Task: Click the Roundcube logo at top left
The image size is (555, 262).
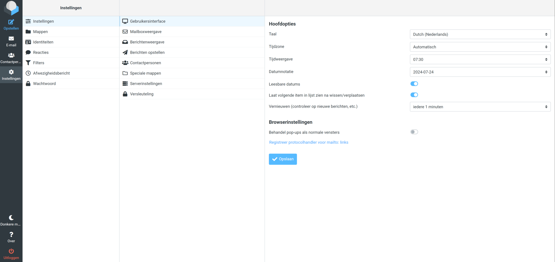Action: (x=11, y=8)
